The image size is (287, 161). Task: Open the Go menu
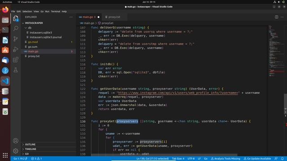(x=42, y=12)
